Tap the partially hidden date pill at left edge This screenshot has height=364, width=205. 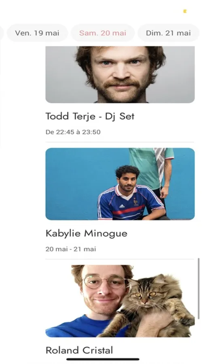(1, 33)
